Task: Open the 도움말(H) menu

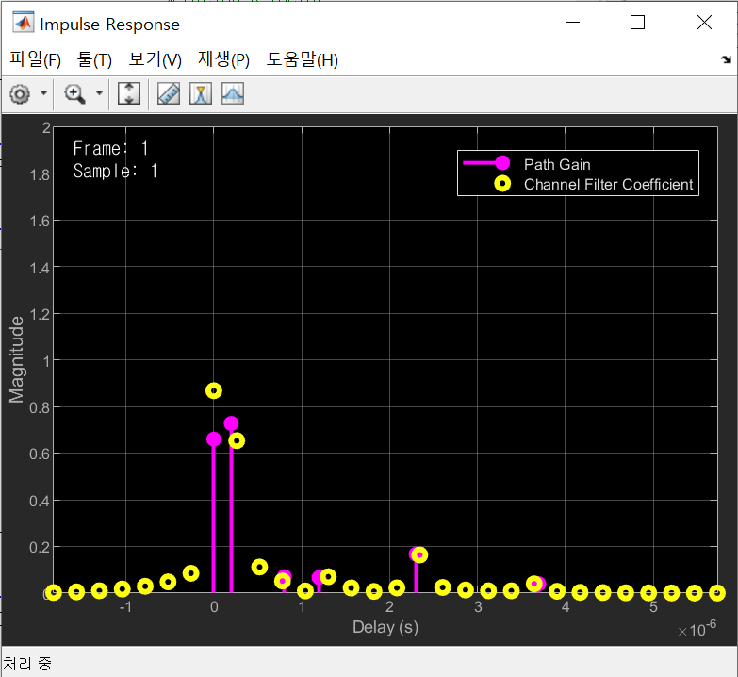Action: [303, 59]
